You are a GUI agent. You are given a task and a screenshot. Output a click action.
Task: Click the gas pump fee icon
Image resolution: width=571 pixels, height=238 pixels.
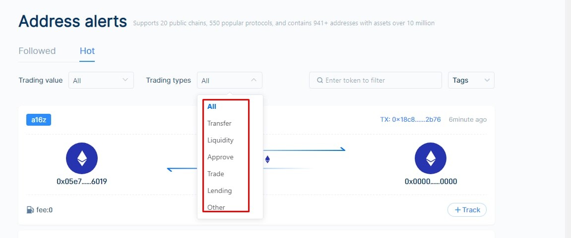point(30,210)
